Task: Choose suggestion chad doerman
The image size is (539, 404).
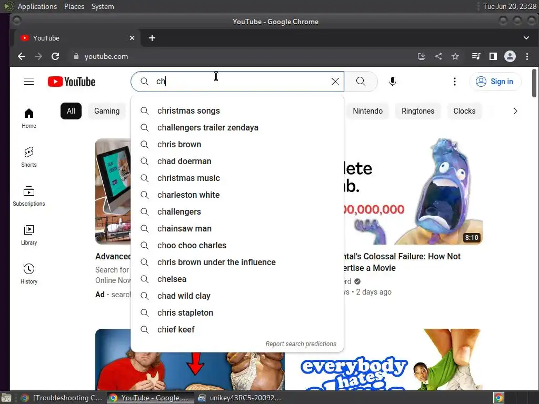Action: (x=237, y=161)
